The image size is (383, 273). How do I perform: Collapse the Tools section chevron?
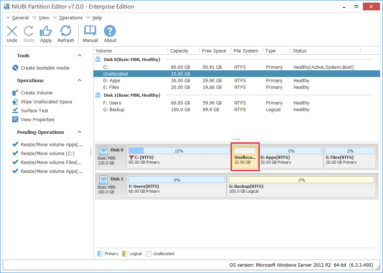(x=79, y=55)
